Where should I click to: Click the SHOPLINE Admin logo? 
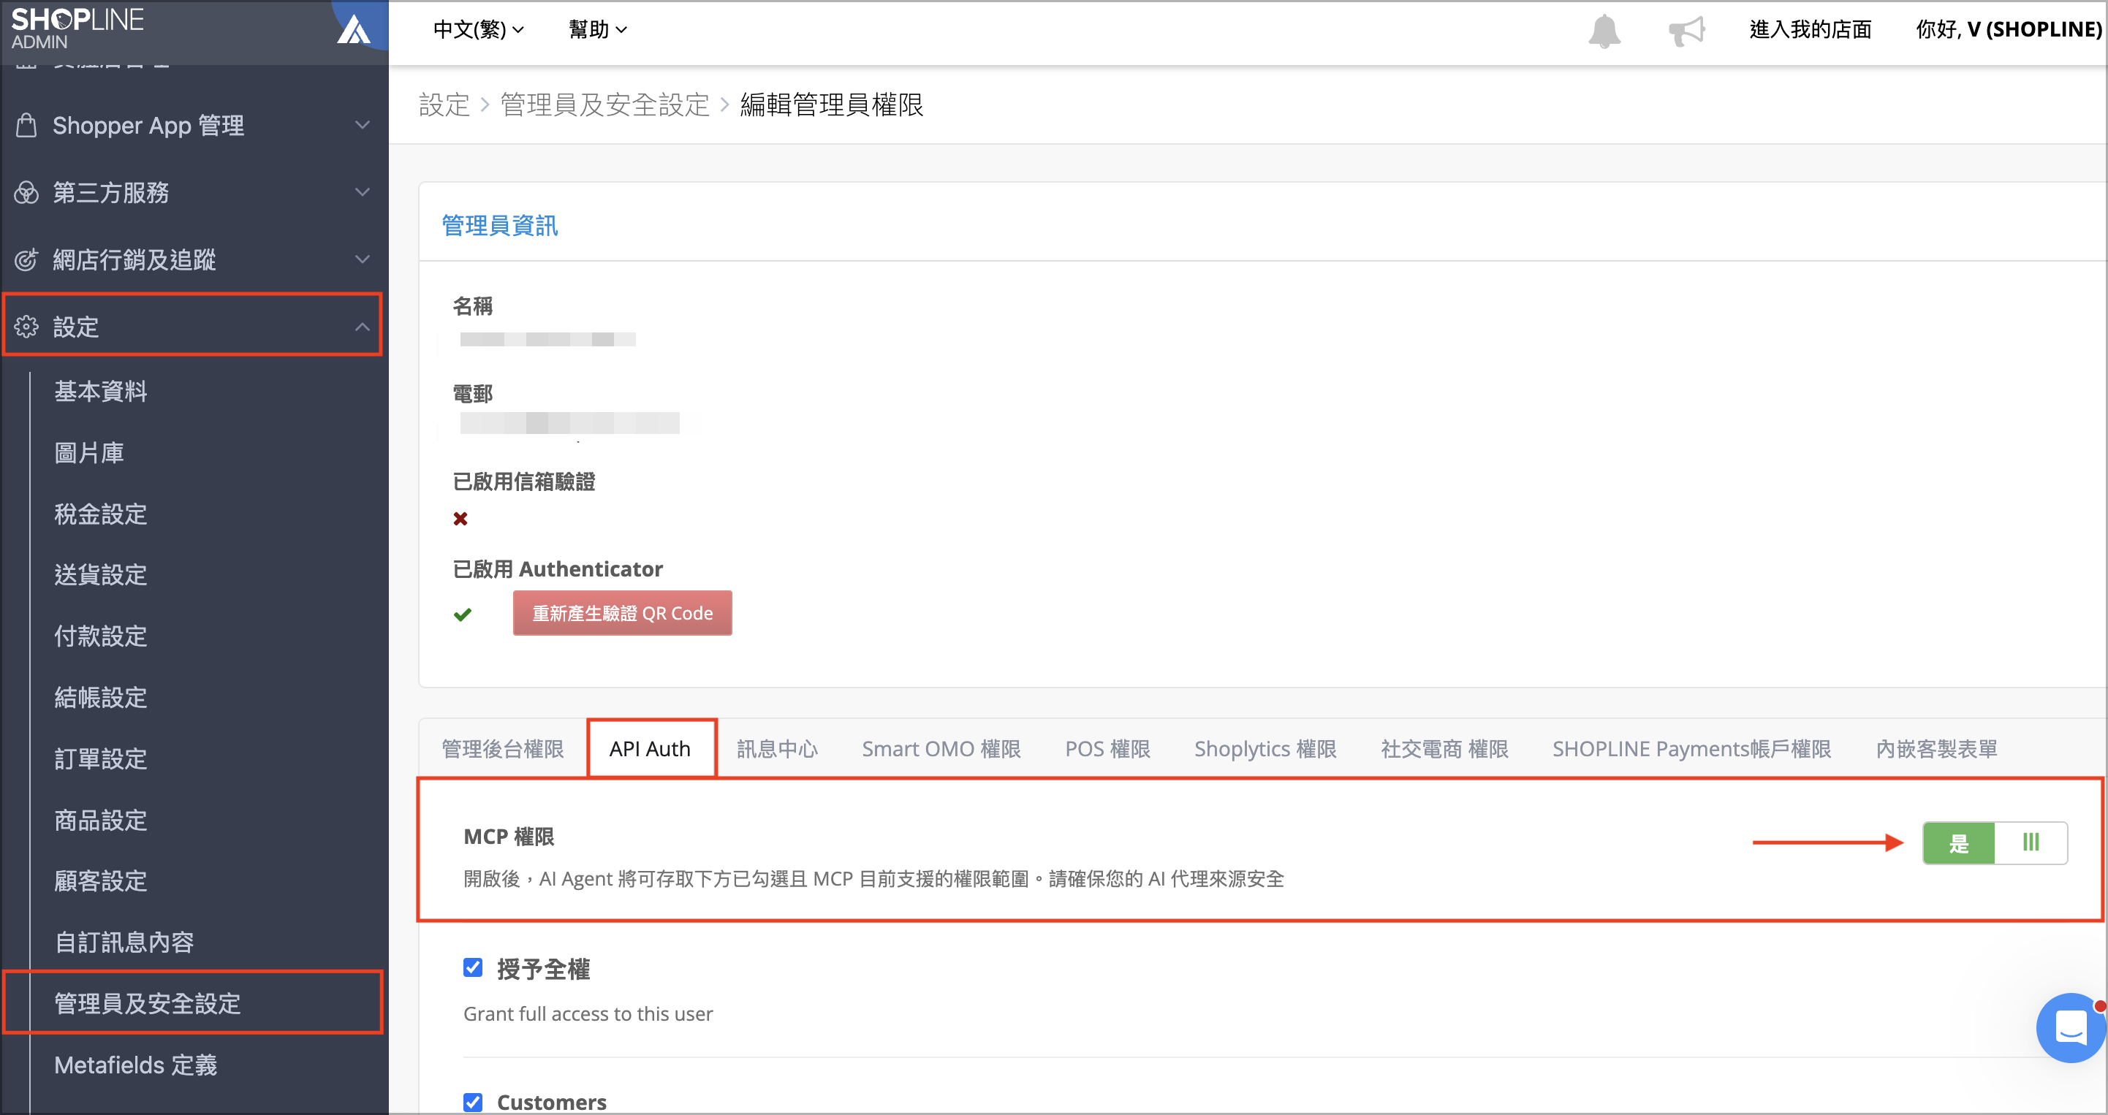click(77, 28)
